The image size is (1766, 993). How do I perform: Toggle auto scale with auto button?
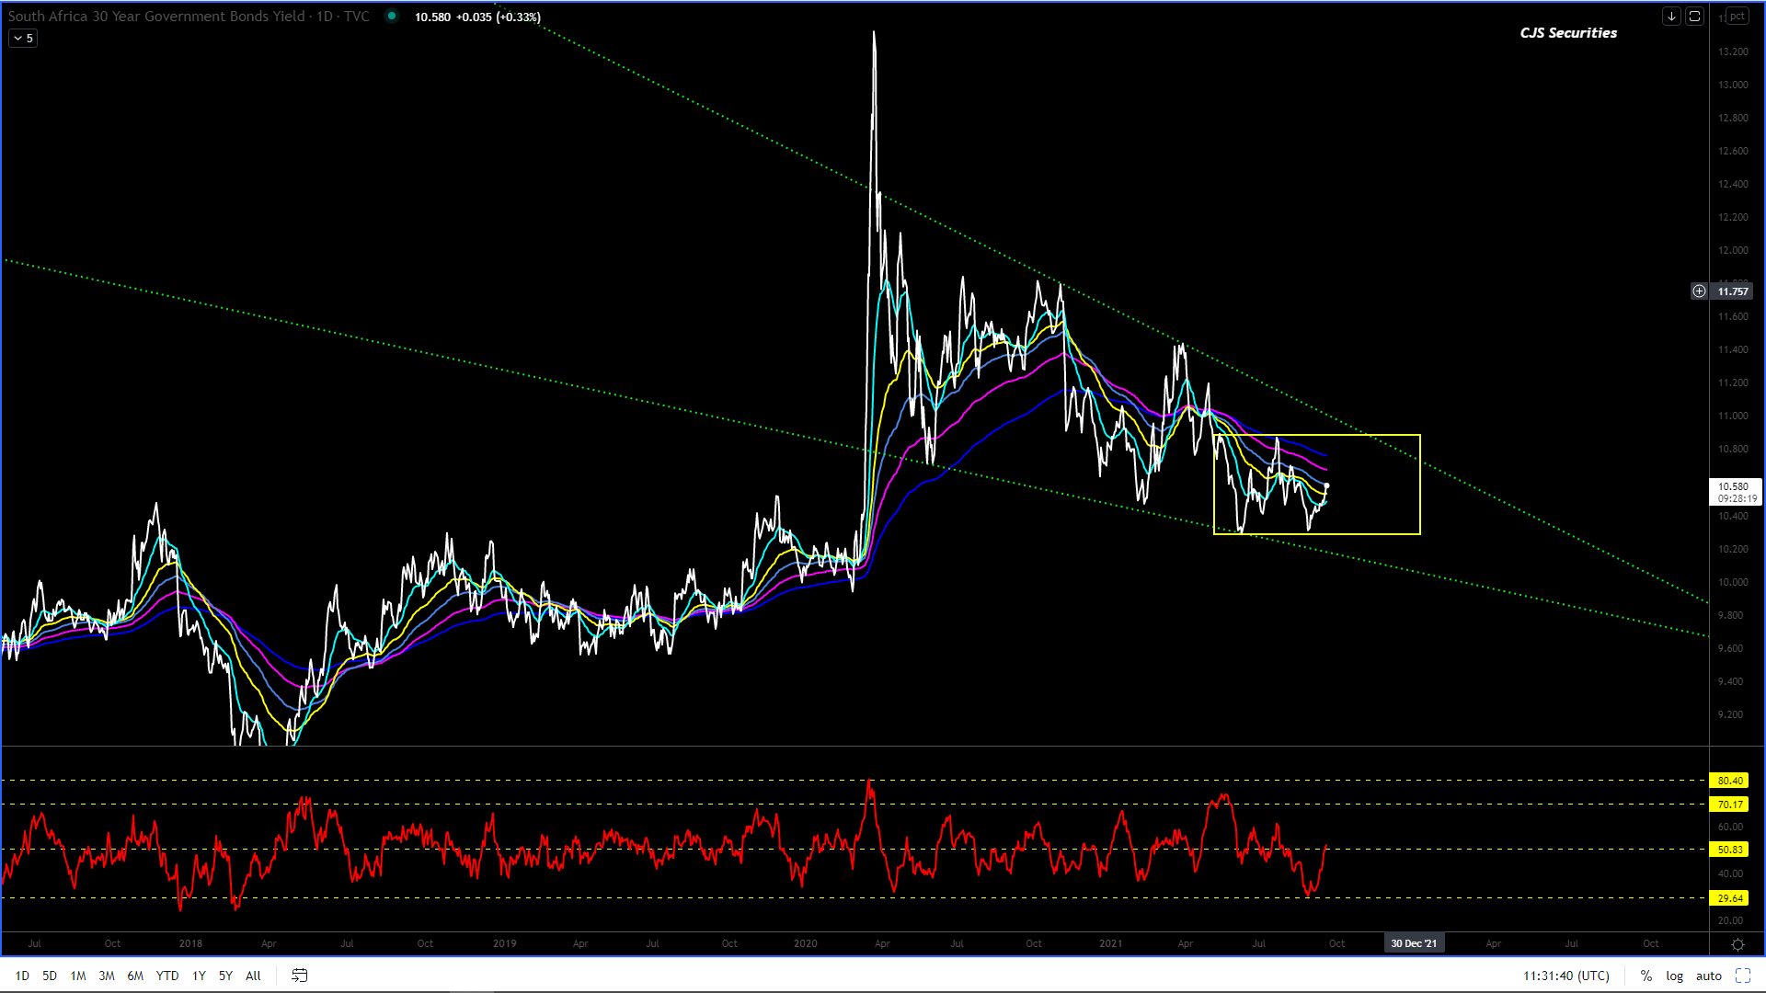click(x=1708, y=976)
